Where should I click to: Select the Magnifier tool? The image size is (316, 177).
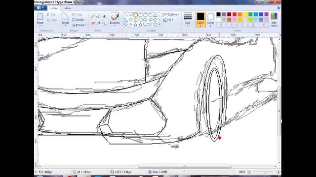(x=105, y=23)
